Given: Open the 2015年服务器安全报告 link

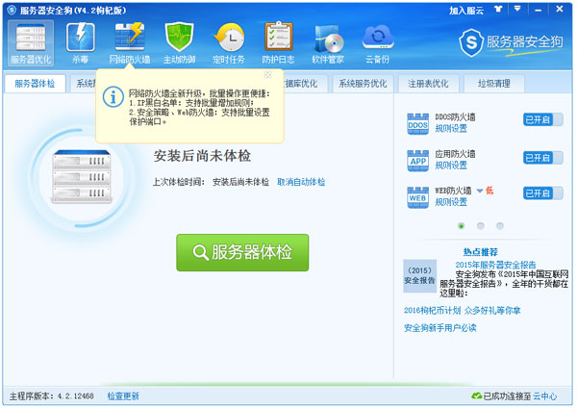Looking at the screenshot, I should (495, 265).
